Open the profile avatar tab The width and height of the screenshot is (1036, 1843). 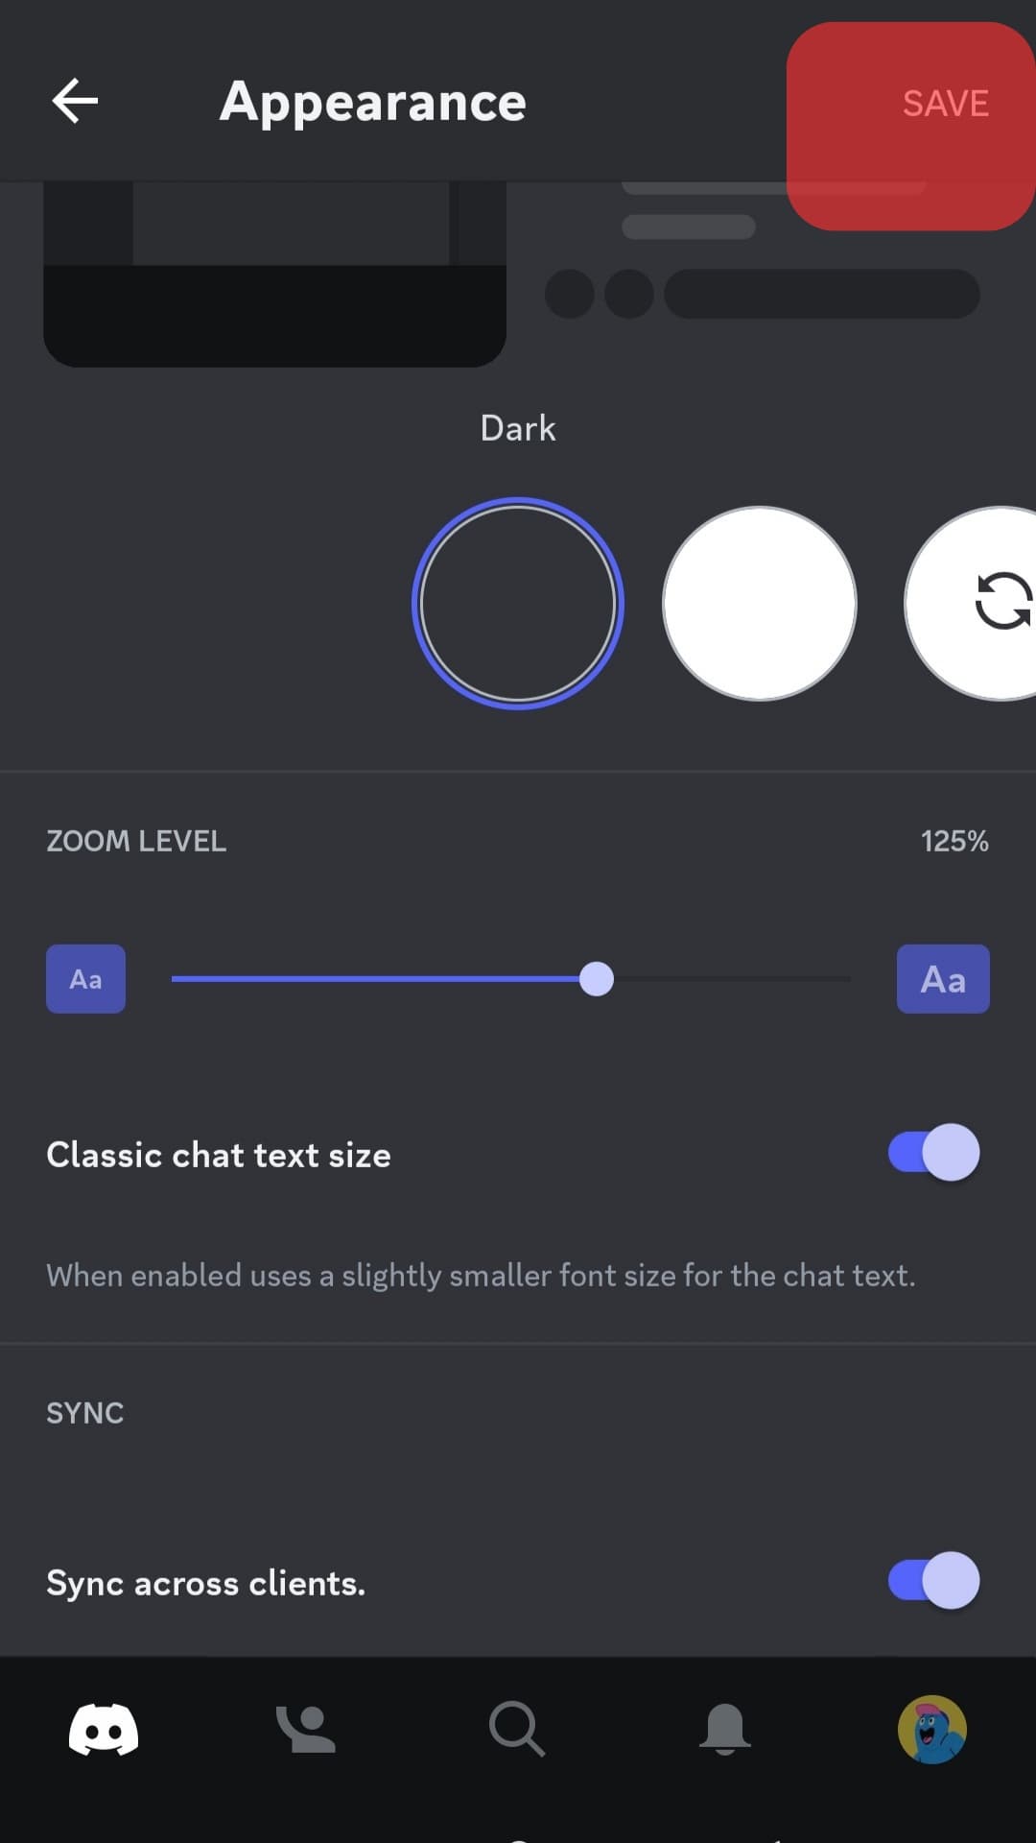click(932, 1730)
